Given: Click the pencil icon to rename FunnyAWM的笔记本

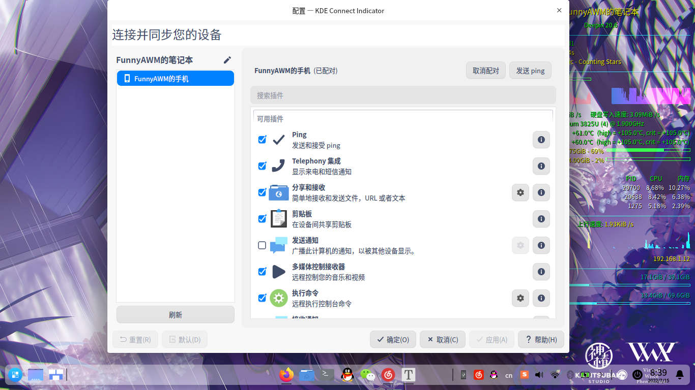Looking at the screenshot, I should [x=227, y=59].
